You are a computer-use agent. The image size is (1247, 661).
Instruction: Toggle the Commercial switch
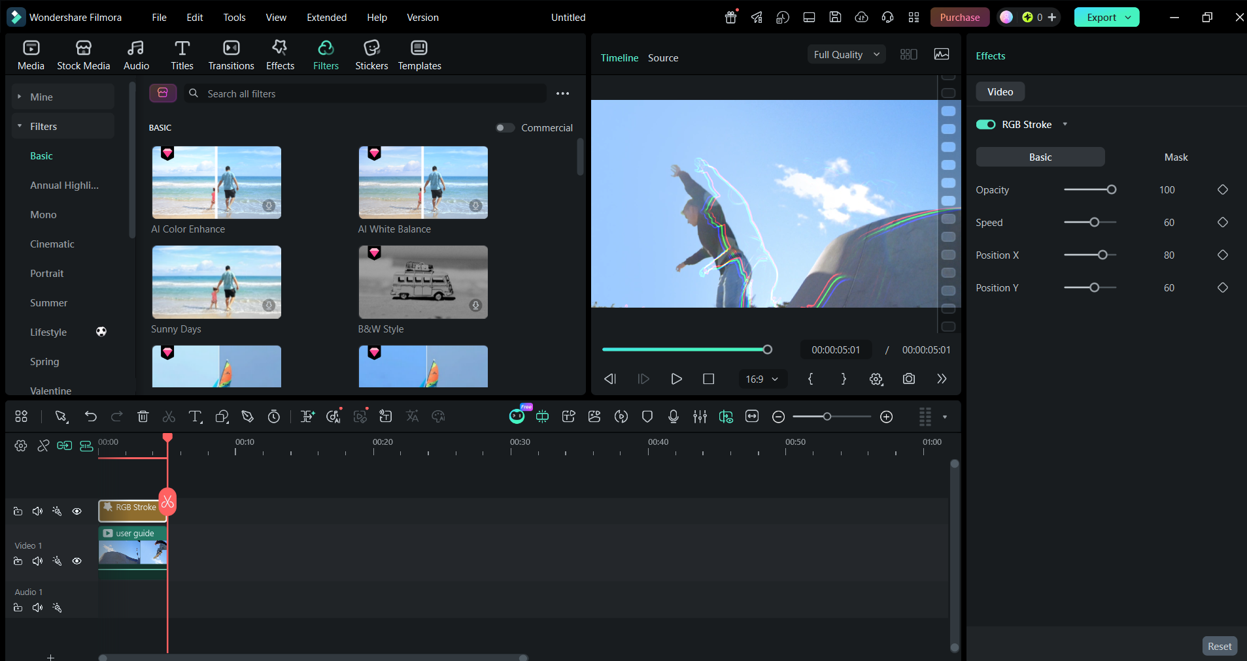[505, 128]
